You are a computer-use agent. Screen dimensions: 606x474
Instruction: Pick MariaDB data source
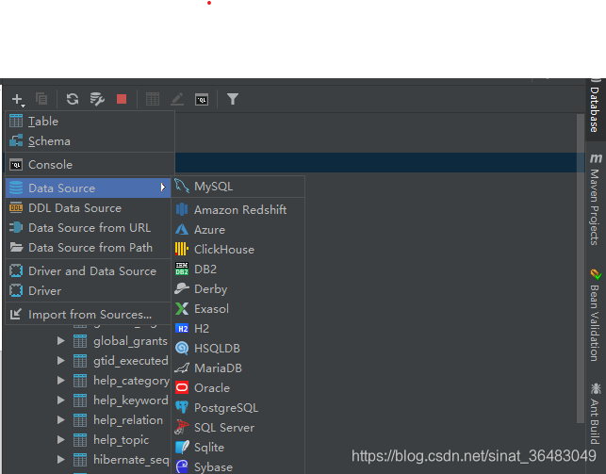tap(238, 368)
